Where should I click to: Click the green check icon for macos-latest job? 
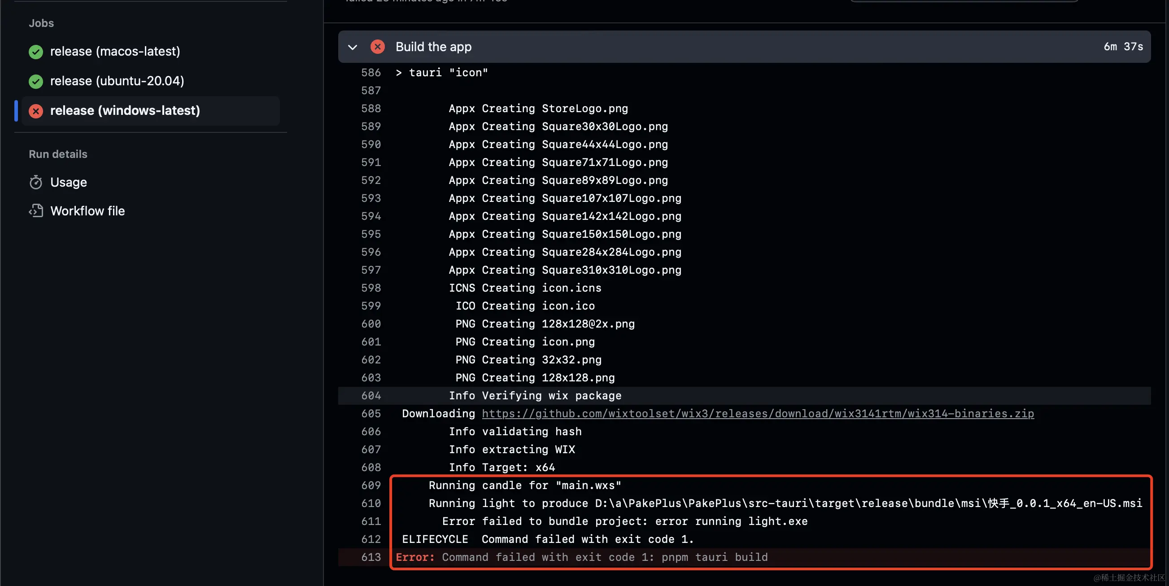click(36, 52)
